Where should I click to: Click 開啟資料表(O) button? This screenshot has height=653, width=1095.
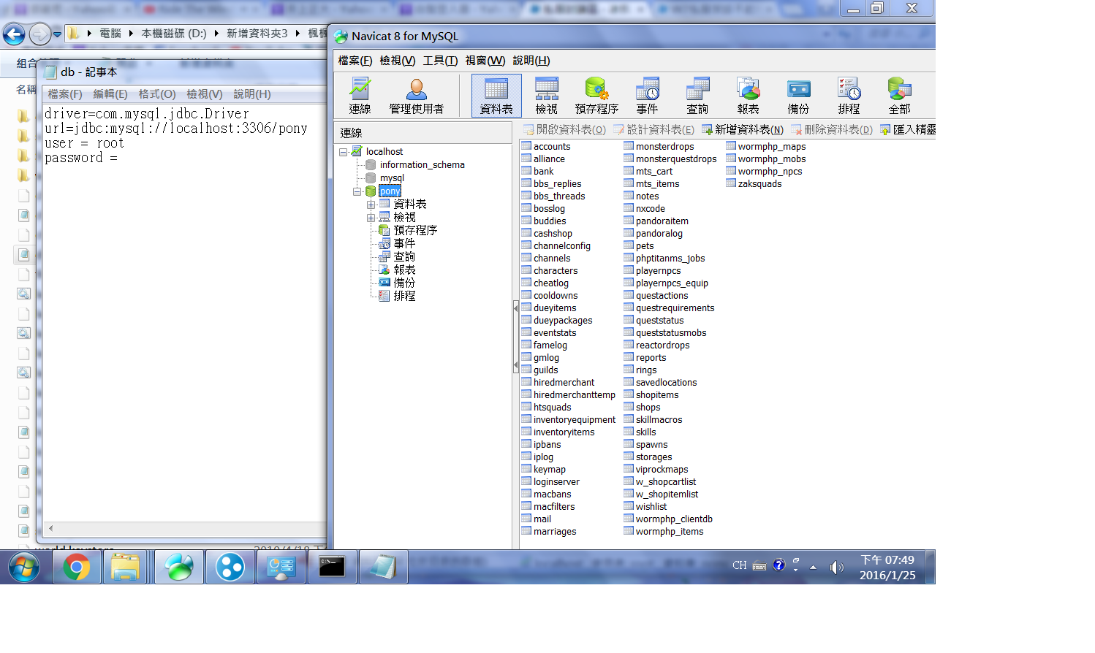pos(564,129)
